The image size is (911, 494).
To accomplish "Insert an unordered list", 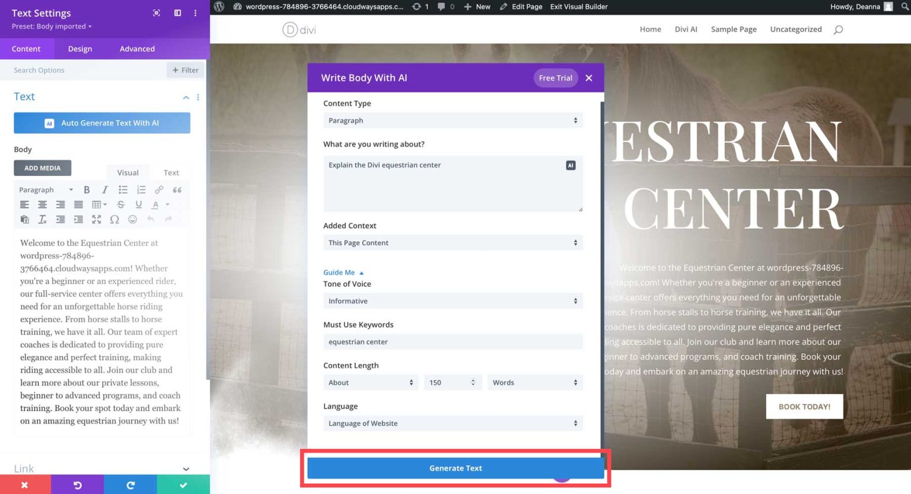I will (x=123, y=190).
